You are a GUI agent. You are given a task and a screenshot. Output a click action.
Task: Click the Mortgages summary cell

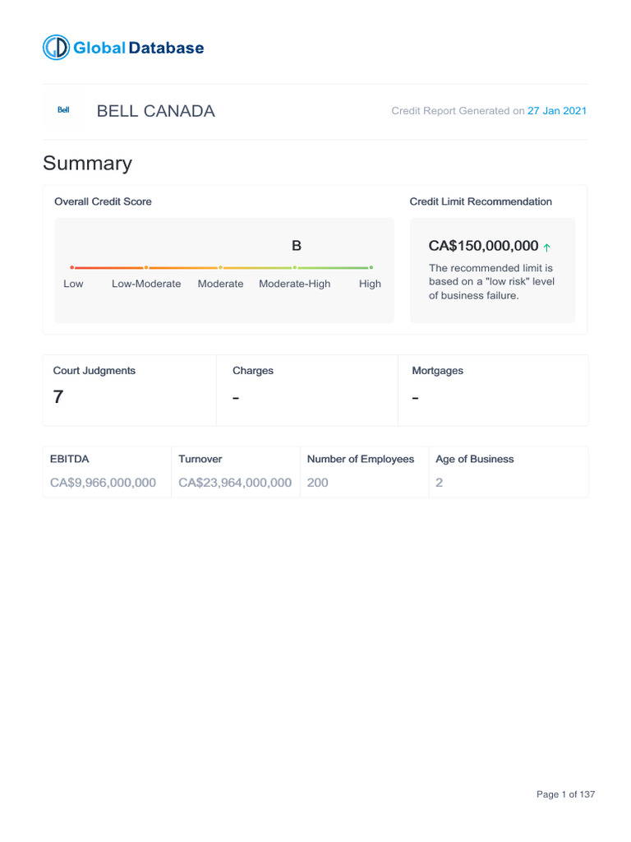[492, 390]
